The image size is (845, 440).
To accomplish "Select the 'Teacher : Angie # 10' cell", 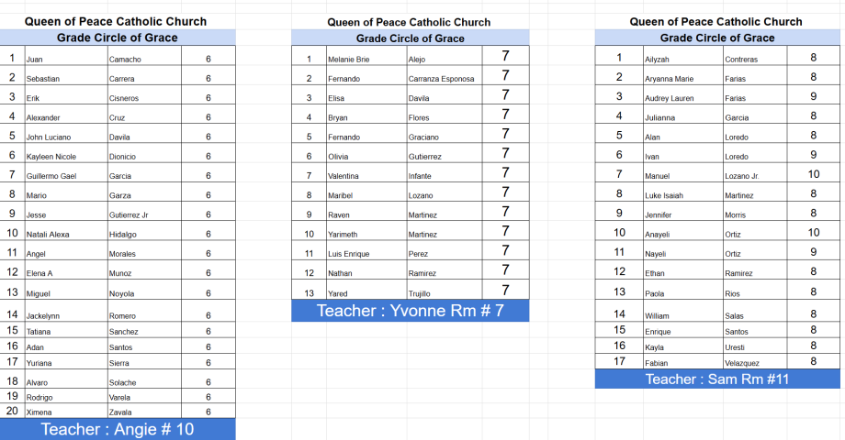I will click(x=118, y=429).
